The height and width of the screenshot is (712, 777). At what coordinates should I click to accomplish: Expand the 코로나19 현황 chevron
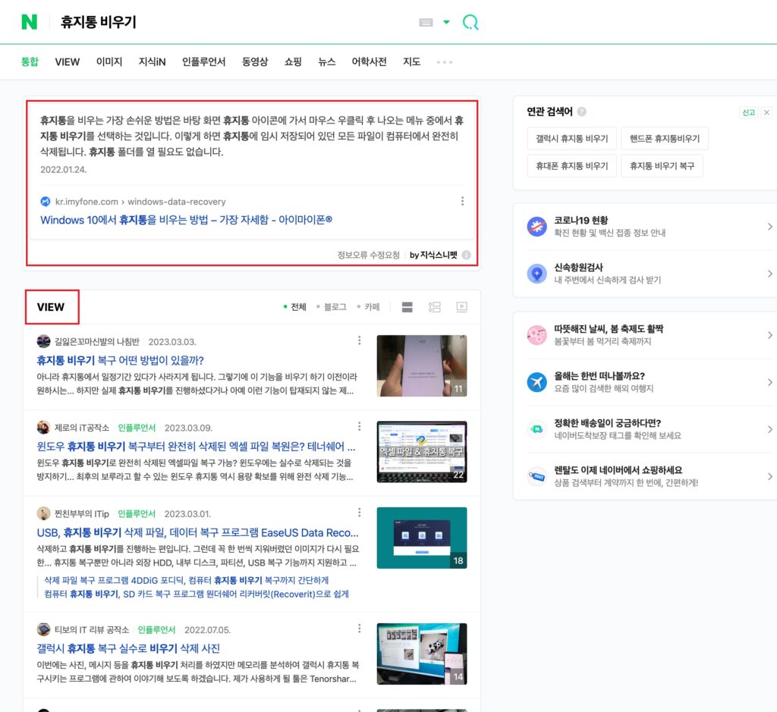click(x=769, y=227)
